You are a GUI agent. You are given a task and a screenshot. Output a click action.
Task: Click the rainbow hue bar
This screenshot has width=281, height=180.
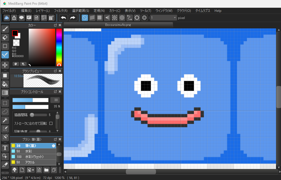tap(59, 47)
